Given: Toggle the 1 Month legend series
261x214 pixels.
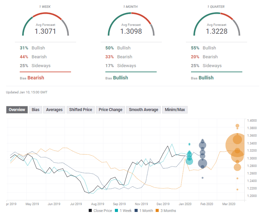Looking at the screenshot, I should click(x=144, y=211).
